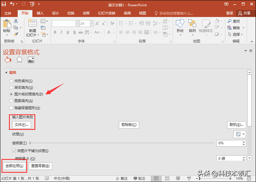Image resolution: width=256 pixels, height=182 pixels.
Task: Open the 替换 dropdown arrow
Action: point(243,28)
